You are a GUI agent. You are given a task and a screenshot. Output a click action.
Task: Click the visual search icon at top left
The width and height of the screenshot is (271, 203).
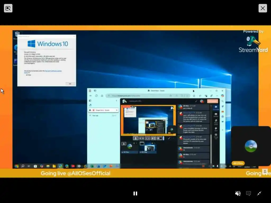point(8,8)
